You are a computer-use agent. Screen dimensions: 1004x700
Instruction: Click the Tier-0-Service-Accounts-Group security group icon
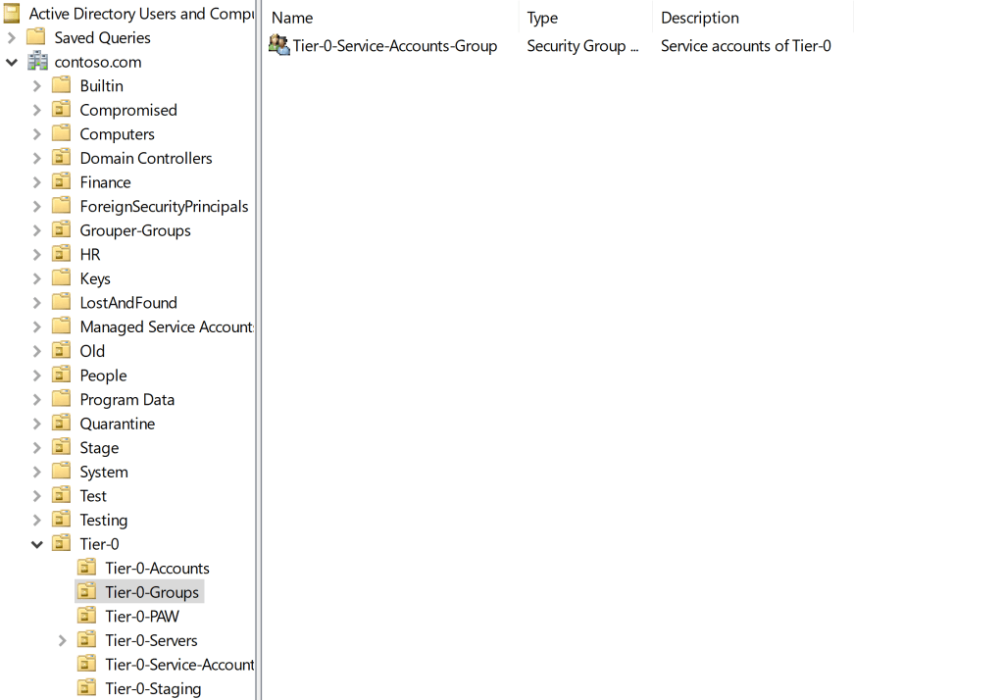click(278, 45)
